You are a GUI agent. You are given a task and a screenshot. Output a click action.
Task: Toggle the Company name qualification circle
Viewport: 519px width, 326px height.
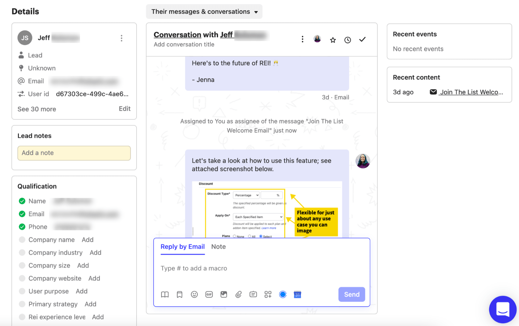pyautogui.click(x=22, y=240)
